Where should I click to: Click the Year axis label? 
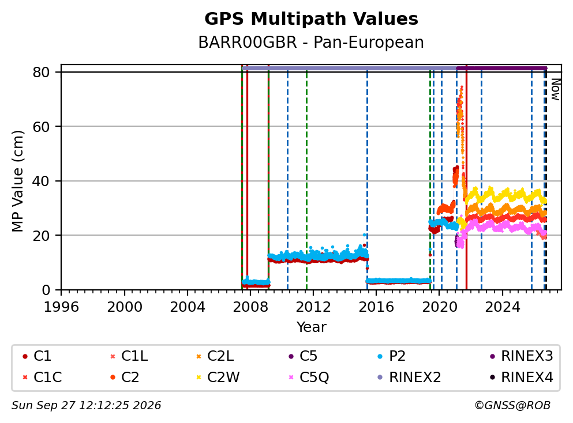(311, 327)
